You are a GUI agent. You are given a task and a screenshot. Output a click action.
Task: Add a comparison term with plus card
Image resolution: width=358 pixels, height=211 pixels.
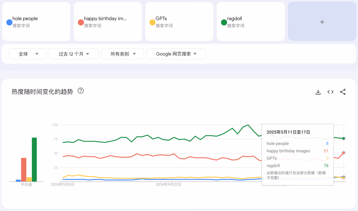tap(322, 21)
